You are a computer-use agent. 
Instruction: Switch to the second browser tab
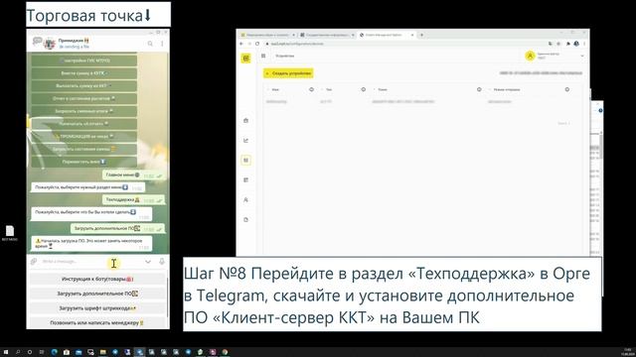[327, 35]
